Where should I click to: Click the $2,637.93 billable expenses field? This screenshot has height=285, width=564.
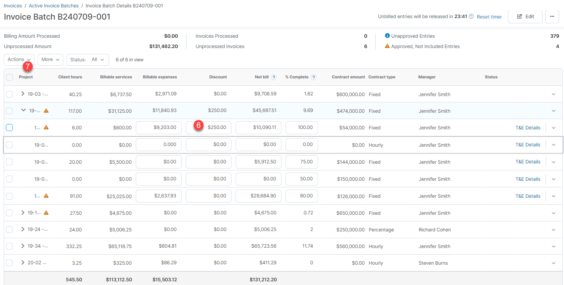click(x=159, y=196)
